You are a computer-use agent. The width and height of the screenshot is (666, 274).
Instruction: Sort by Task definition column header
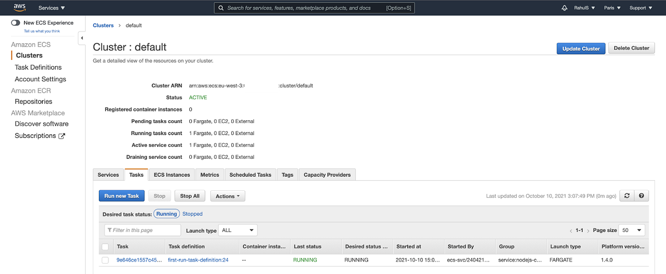point(202,246)
